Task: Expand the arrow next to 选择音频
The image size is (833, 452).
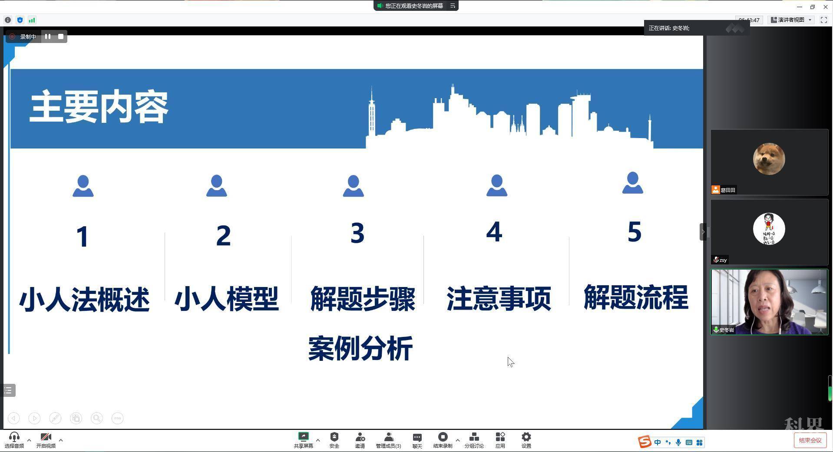Action: tap(29, 440)
